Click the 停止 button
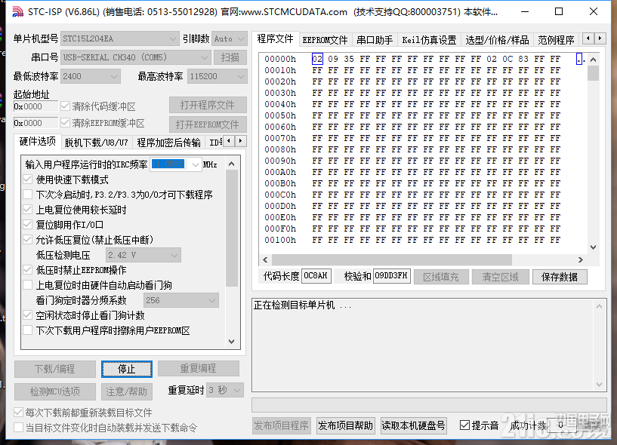The width and height of the screenshot is (617, 445). pos(126,369)
